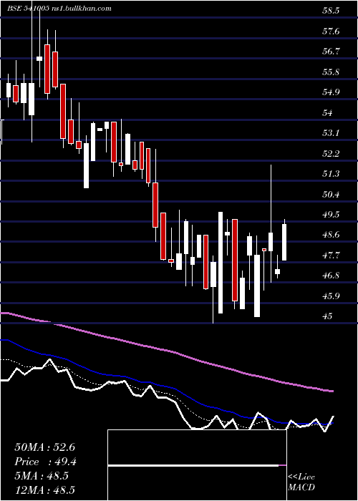Click the 47.7 price axis label
Viewport: 358px width, 501px height.
click(x=331, y=256)
